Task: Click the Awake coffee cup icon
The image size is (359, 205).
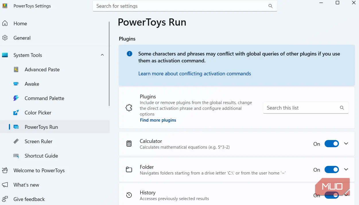Action: [x=16, y=84]
